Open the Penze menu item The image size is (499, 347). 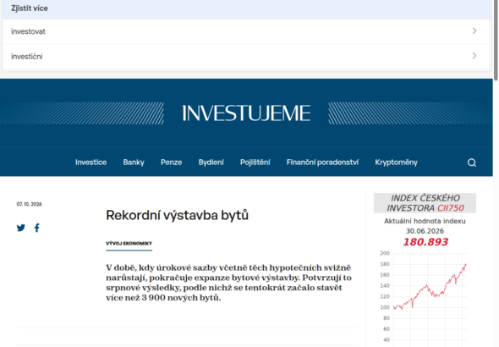tap(171, 162)
